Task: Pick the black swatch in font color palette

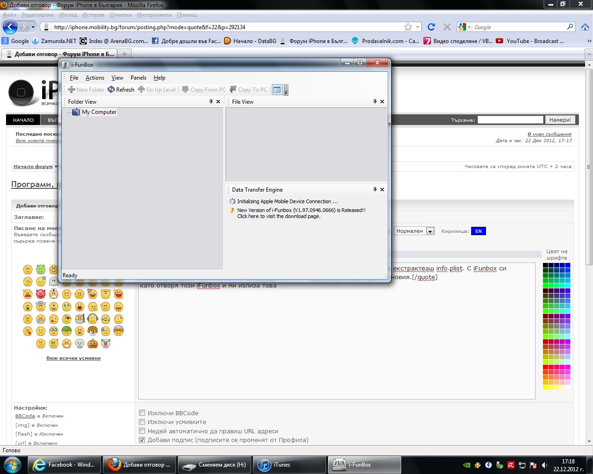Action: [x=545, y=265]
